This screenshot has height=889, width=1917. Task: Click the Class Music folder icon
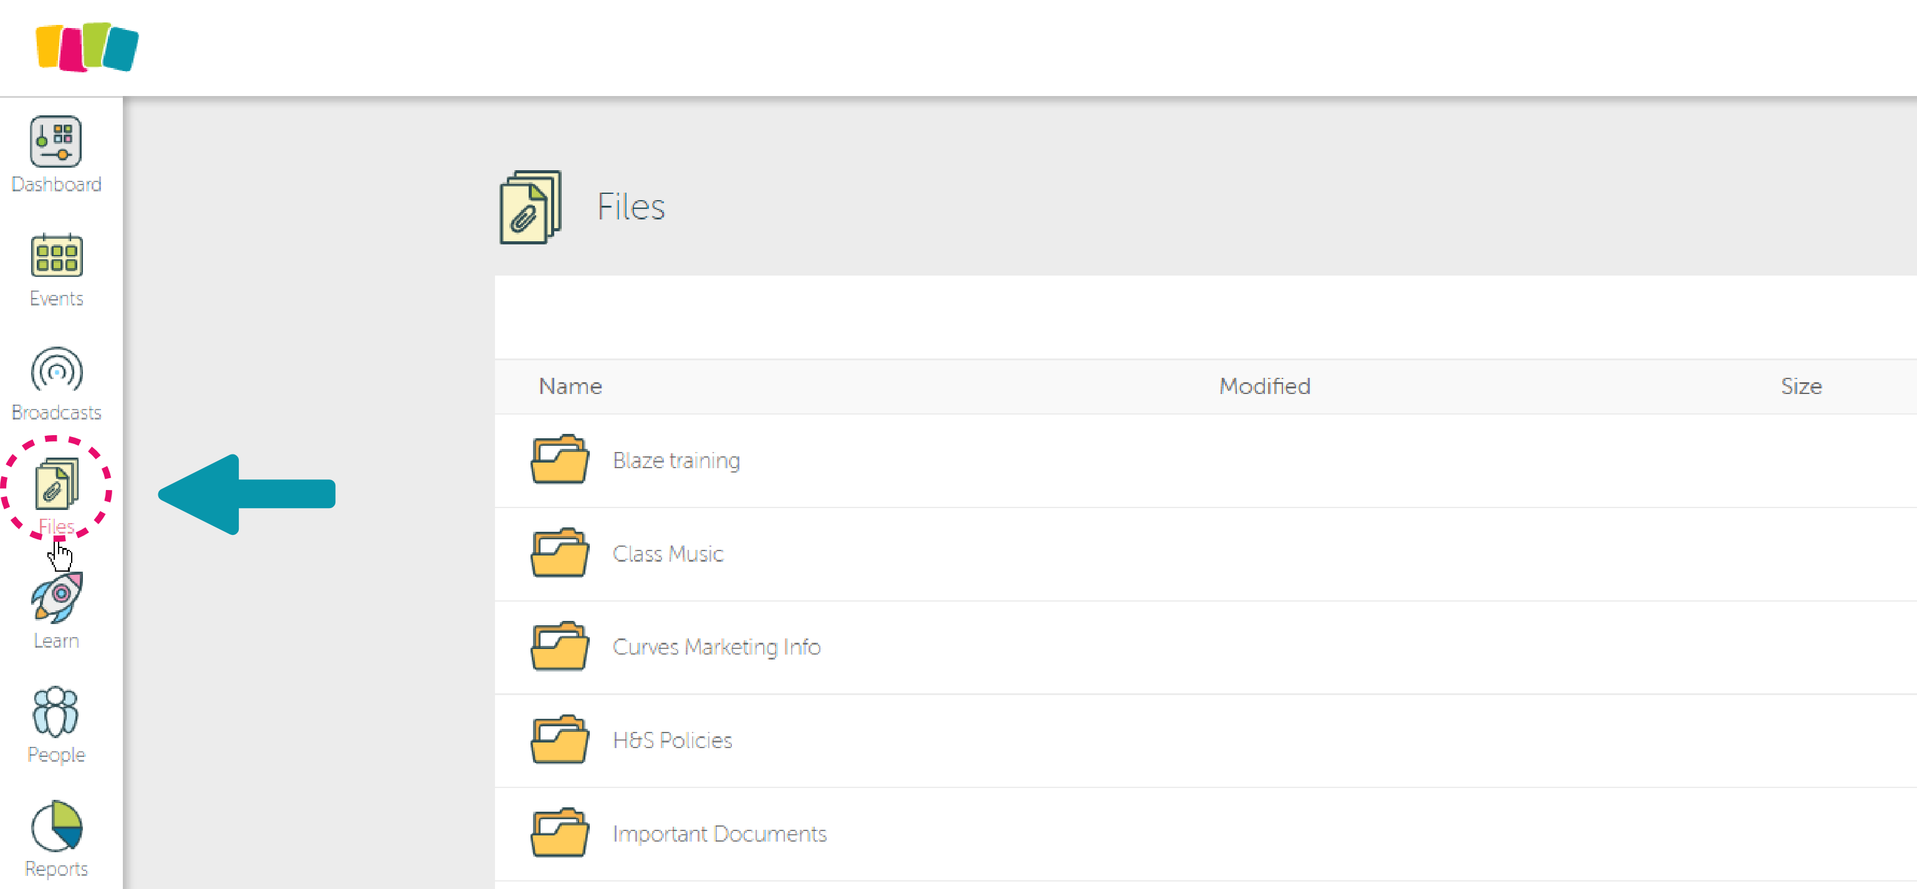[x=560, y=553]
